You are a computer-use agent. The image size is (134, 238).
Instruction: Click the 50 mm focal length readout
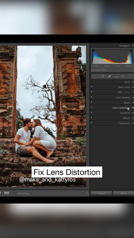coord(107,66)
